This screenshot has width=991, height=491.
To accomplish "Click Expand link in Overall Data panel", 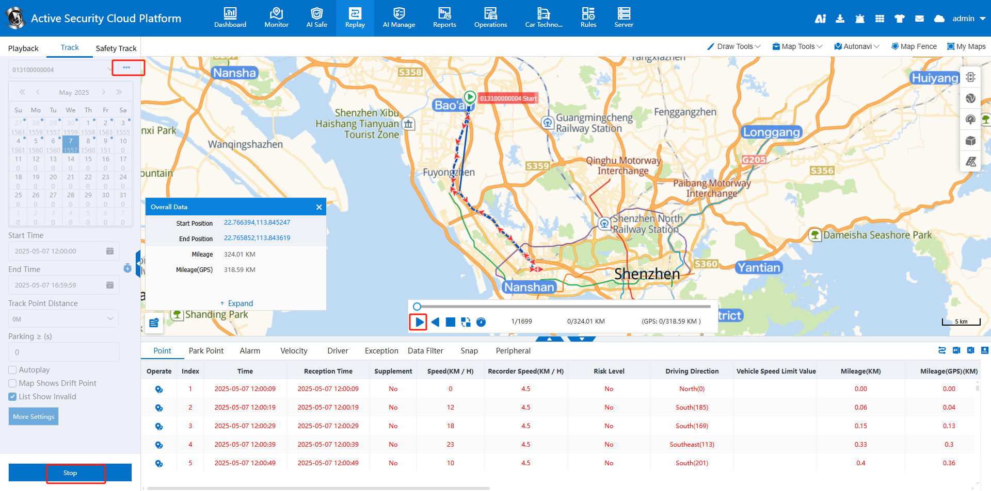I will (x=236, y=303).
